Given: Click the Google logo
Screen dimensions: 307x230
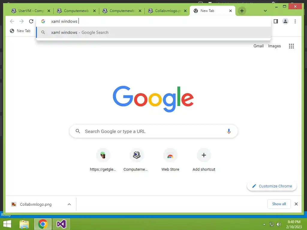Looking at the screenshot, I should tap(153, 99).
